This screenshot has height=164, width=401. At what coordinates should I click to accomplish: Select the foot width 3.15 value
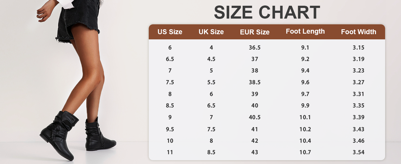click(359, 48)
